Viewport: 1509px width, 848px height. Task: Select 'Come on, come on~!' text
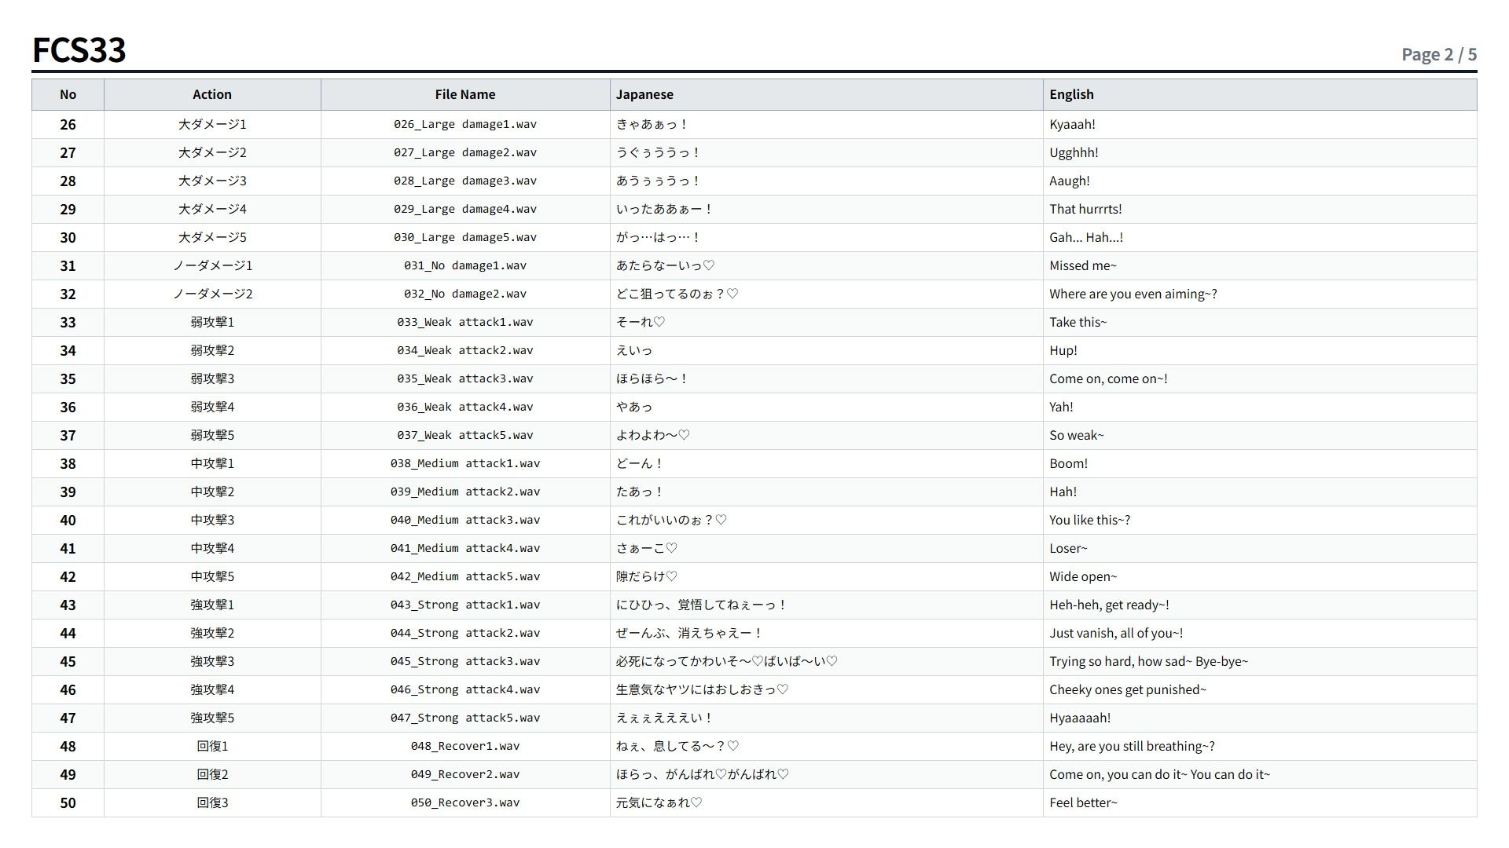(1108, 378)
